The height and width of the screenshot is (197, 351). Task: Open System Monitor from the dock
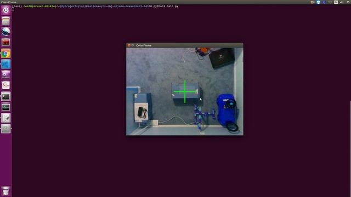pos(6,107)
